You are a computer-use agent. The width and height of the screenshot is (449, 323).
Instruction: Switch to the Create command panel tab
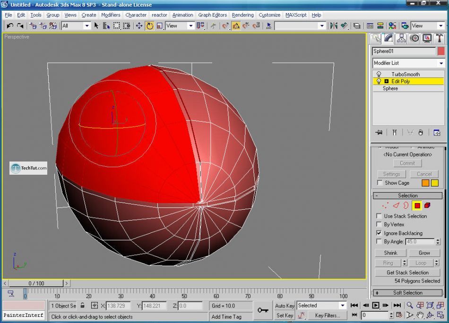[x=375, y=38]
